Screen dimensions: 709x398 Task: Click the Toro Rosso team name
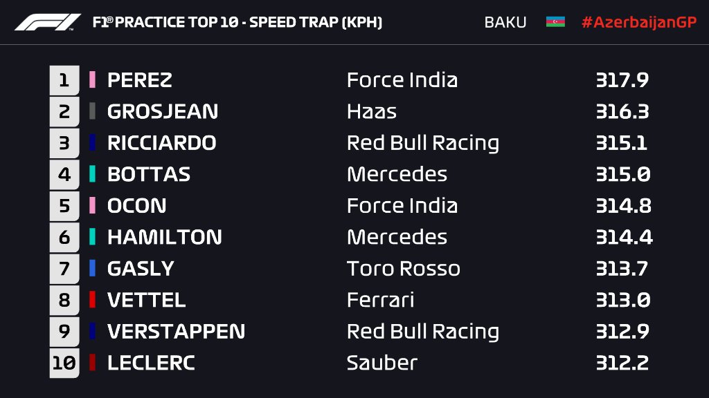point(403,268)
